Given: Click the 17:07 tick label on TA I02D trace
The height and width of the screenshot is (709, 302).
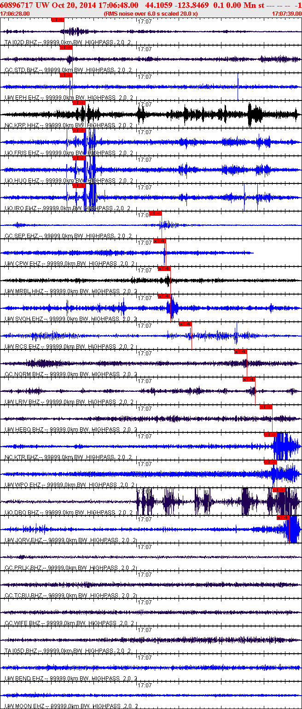Looking at the screenshot, I should (x=145, y=21).
